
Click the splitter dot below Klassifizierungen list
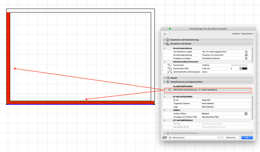click(208, 94)
